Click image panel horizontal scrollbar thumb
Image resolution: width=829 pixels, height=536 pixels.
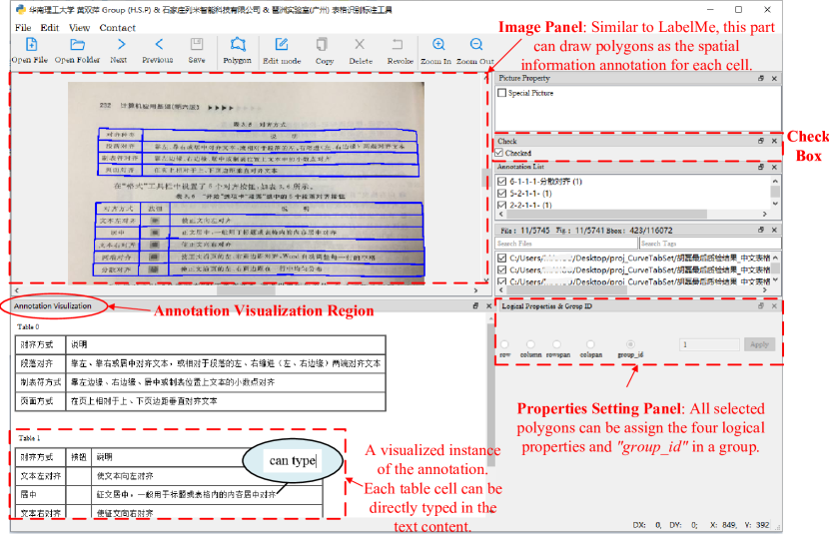(246, 290)
